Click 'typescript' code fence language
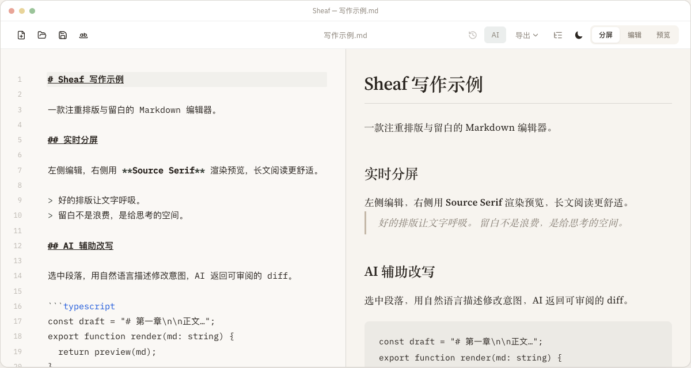691x368 pixels. tap(89, 306)
